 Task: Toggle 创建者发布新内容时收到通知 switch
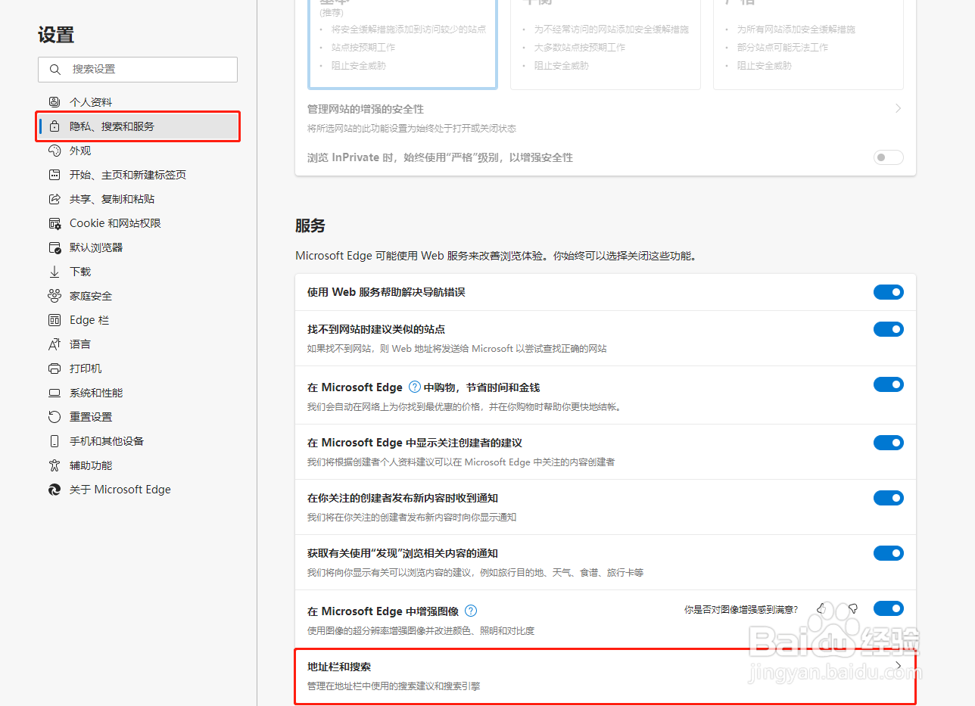point(889,498)
